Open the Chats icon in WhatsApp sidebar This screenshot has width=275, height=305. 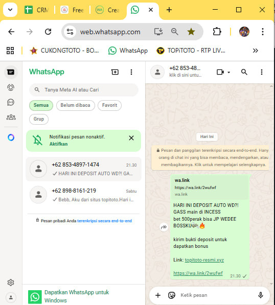11,72
